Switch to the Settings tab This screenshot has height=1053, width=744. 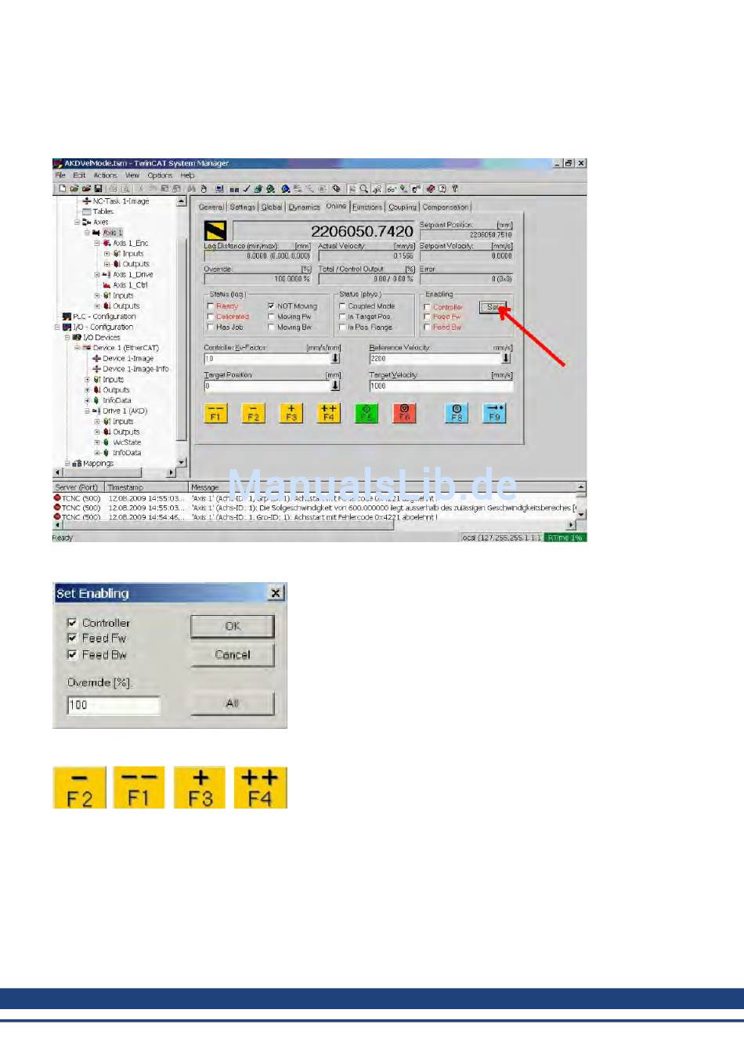click(x=243, y=207)
